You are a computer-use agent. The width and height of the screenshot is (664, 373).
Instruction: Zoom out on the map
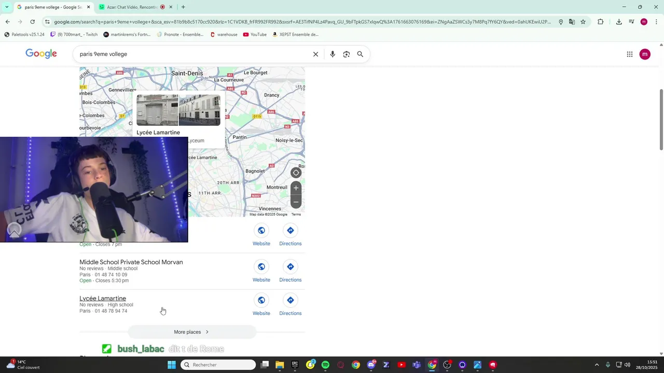tap(296, 202)
